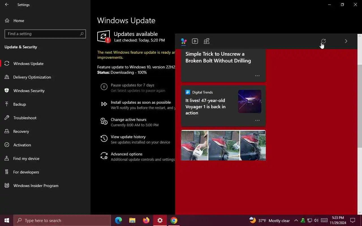Click the Voyager 1 article thumbnail

coord(250,101)
